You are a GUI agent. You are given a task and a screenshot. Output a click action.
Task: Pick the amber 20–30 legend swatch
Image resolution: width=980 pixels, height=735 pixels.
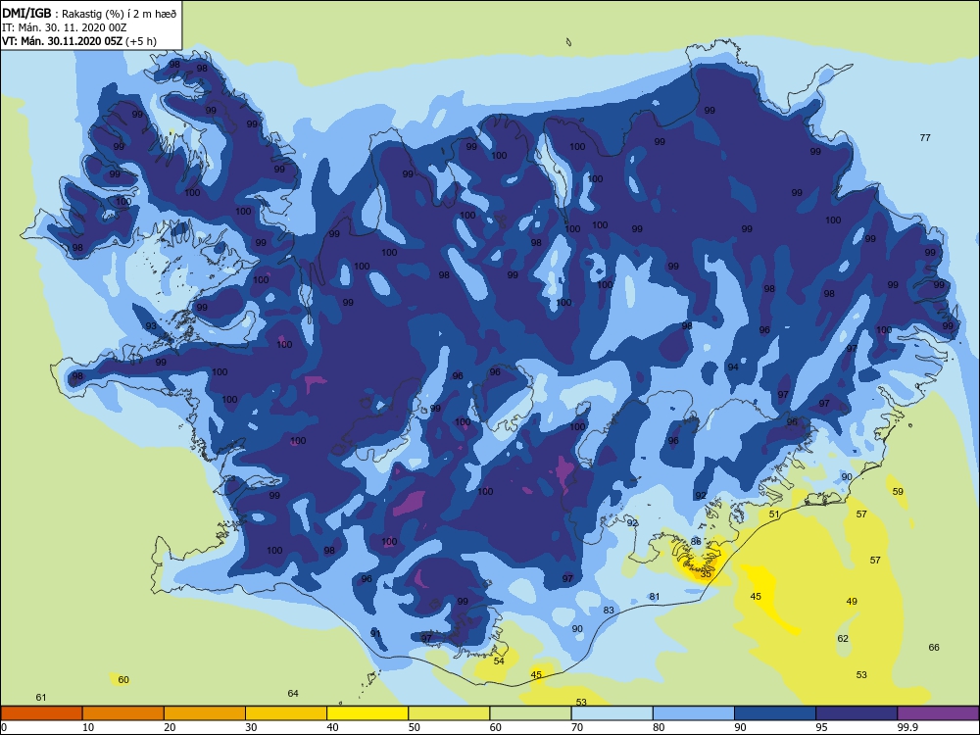coord(205,713)
